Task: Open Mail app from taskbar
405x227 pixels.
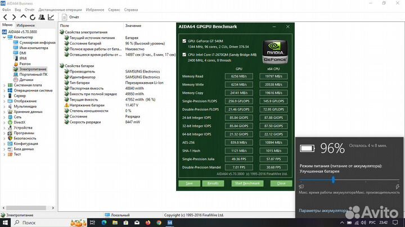Action: pos(137,223)
